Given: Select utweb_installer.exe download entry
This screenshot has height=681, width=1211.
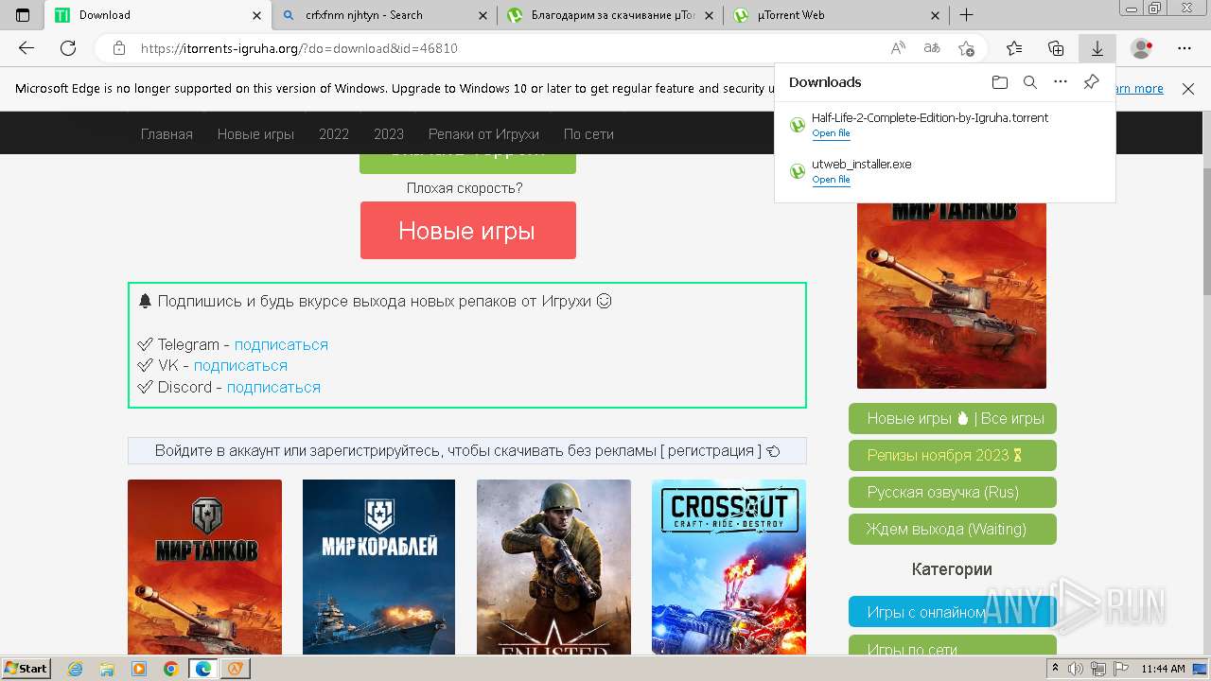Looking at the screenshot, I should click(944, 170).
